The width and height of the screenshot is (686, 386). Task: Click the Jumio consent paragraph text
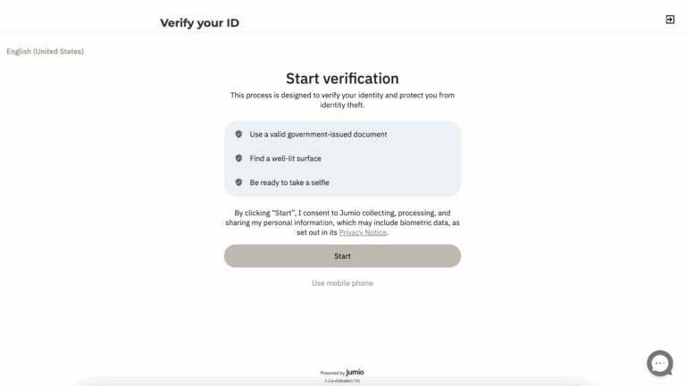pyautogui.click(x=342, y=222)
